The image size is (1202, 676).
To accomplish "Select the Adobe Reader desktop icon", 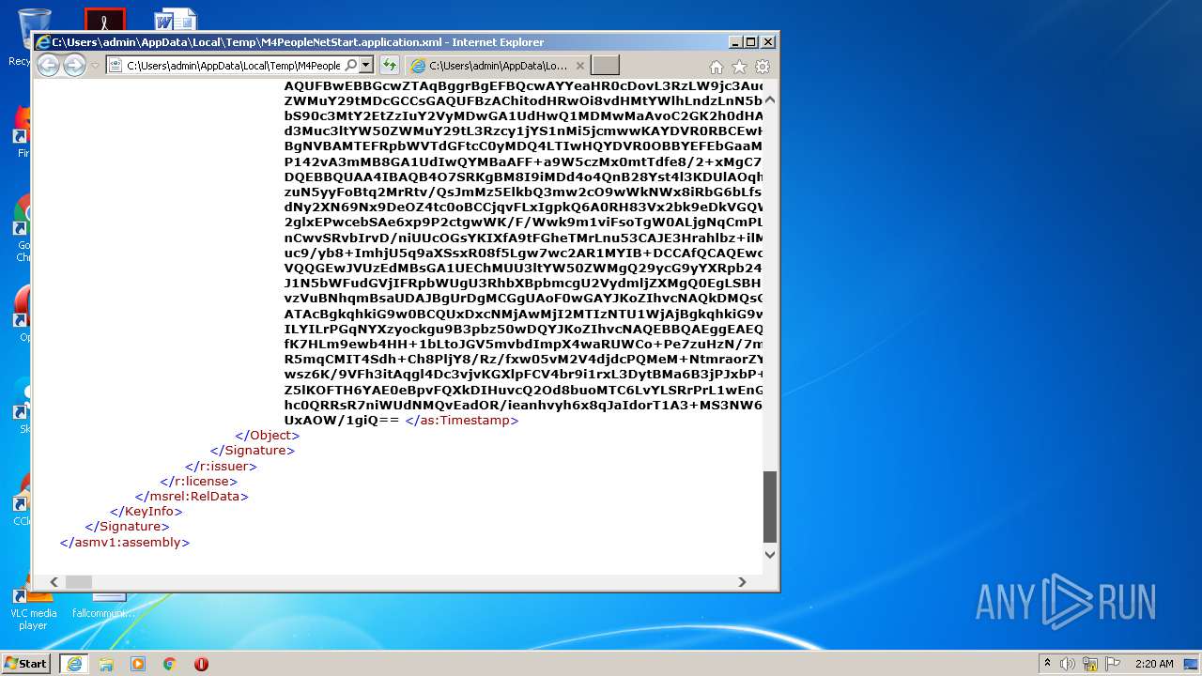I will point(105,20).
